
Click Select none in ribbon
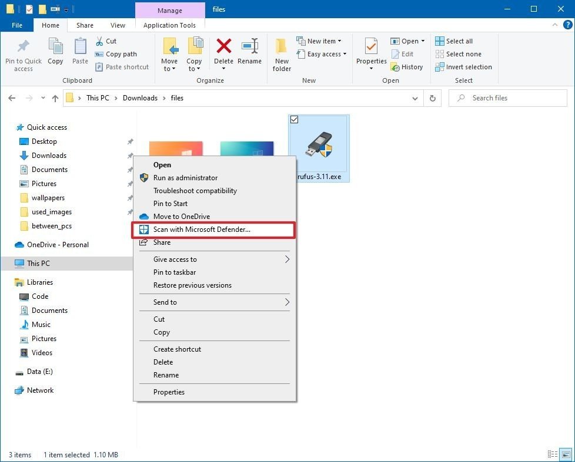(459, 54)
